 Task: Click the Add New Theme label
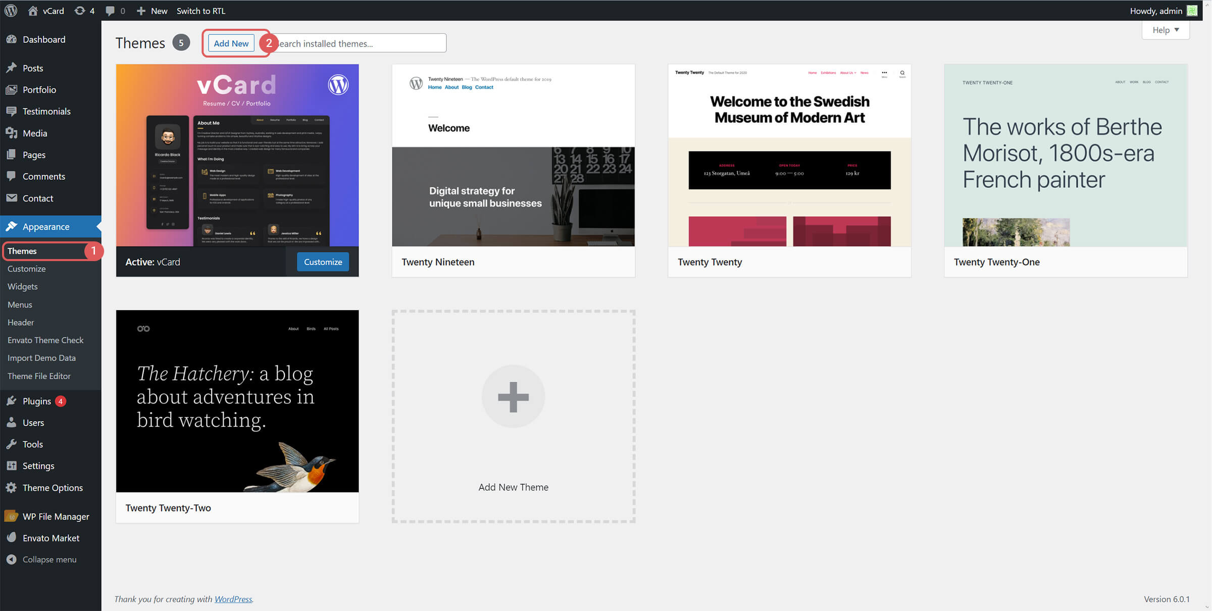coord(513,487)
